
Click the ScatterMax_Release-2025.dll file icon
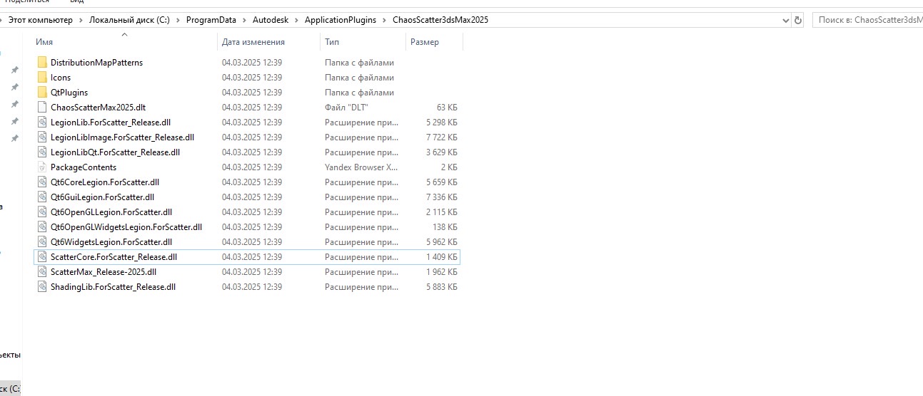pyautogui.click(x=42, y=272)
